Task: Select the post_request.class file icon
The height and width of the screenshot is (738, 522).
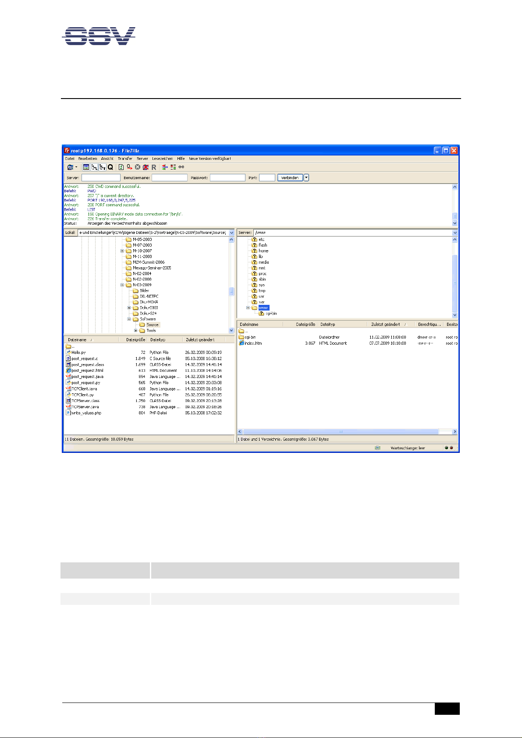Action: tap(68, 364)
